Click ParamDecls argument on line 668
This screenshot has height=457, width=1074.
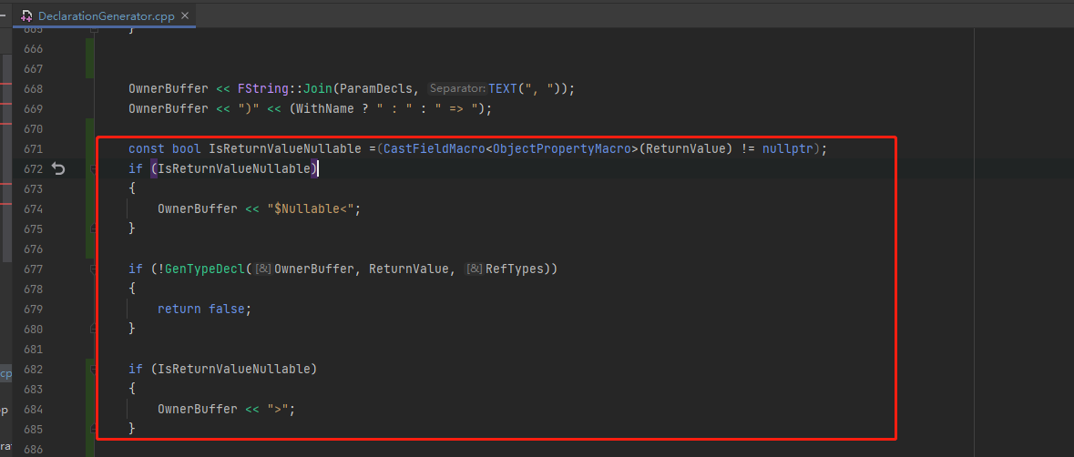pyautogui.click(x=376, y=89)
